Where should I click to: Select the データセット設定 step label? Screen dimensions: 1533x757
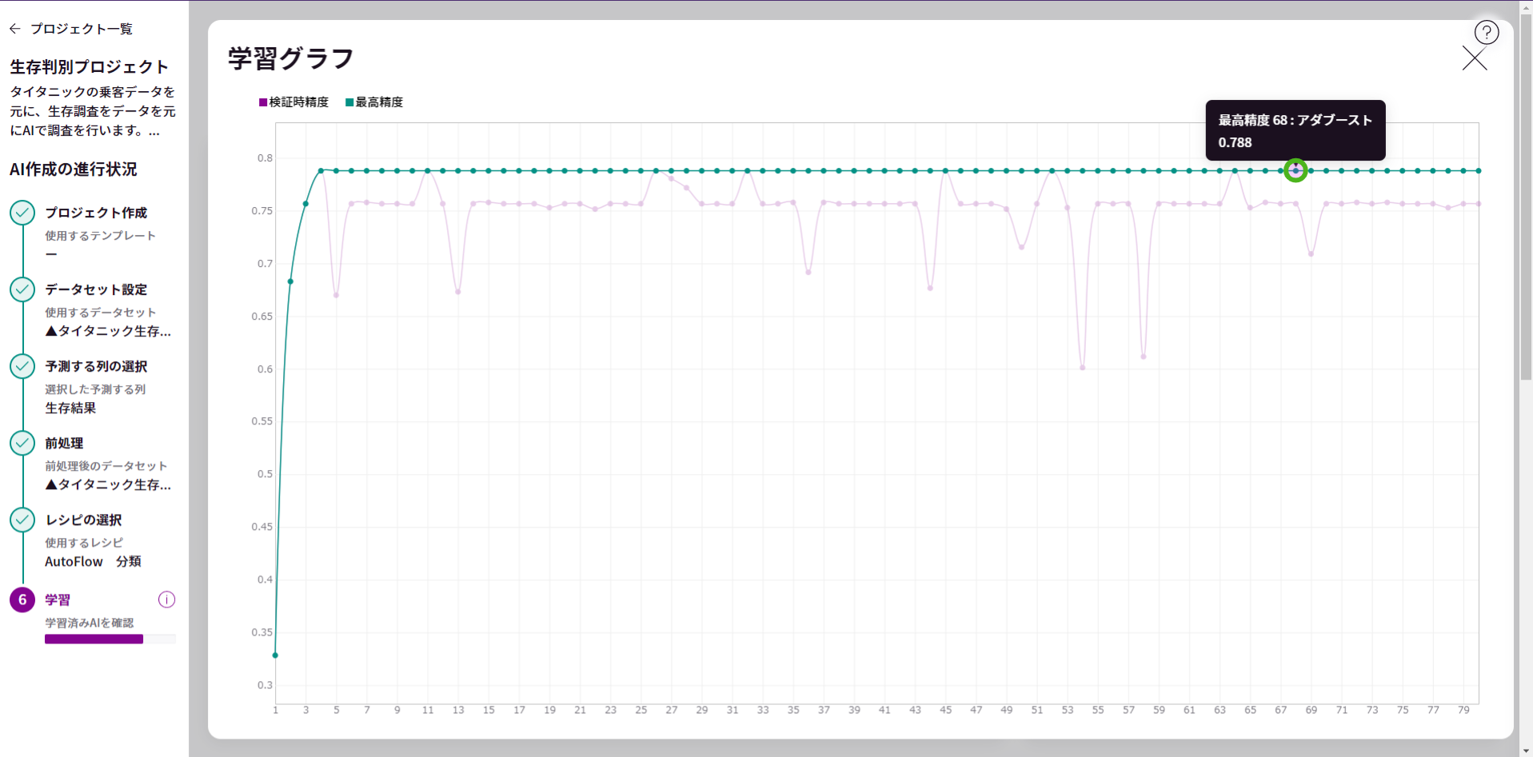coord(96,289)
